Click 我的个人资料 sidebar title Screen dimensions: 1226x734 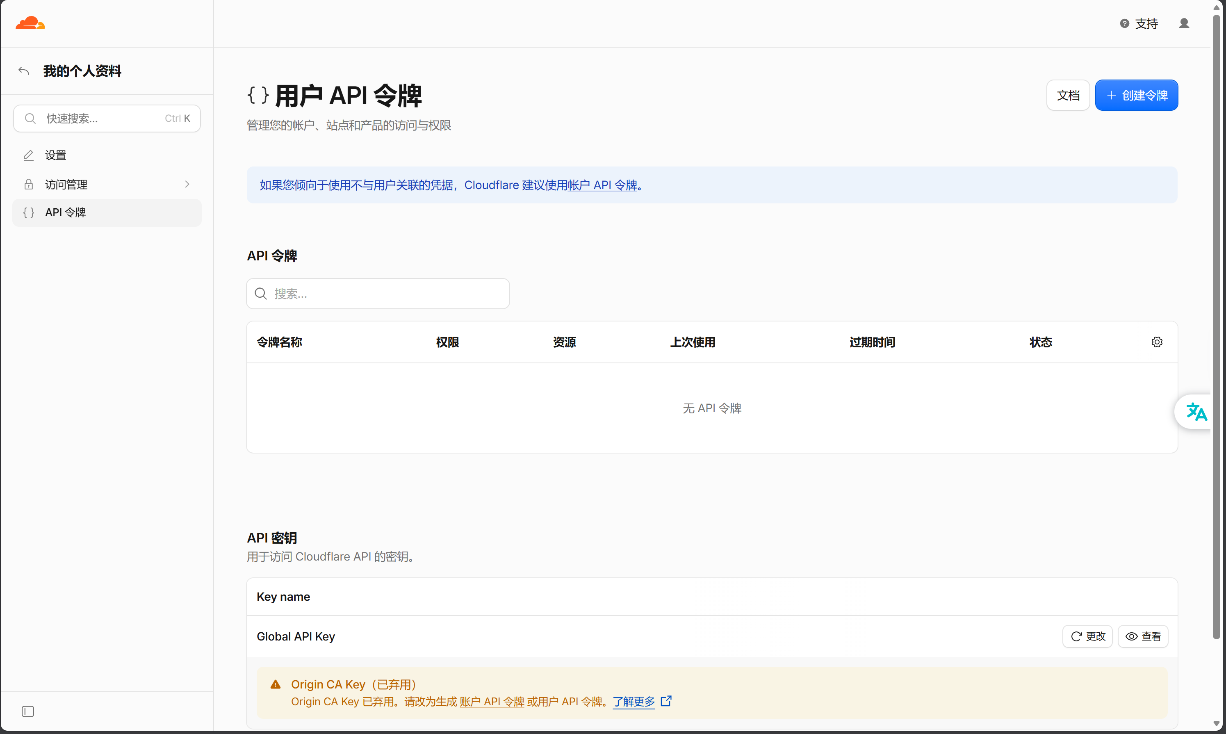coord(82,71)
